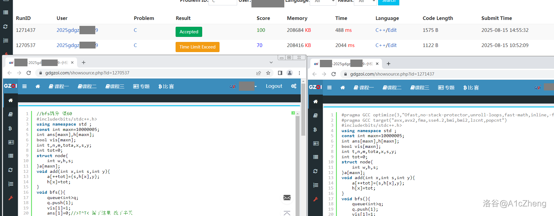Open 专题 menu in right window navbar
This screenshot has width=554, height=216.
[x=446, y=87]
